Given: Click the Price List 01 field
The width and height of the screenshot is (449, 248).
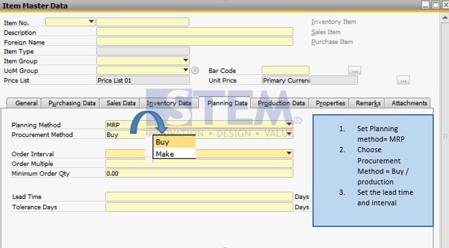Looking at the screenshot, I should coord(143,80).
